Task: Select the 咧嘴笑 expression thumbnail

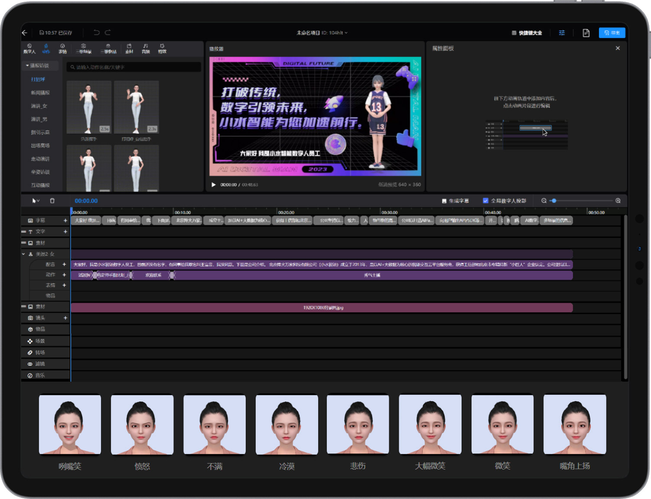Action: point(70,424)
